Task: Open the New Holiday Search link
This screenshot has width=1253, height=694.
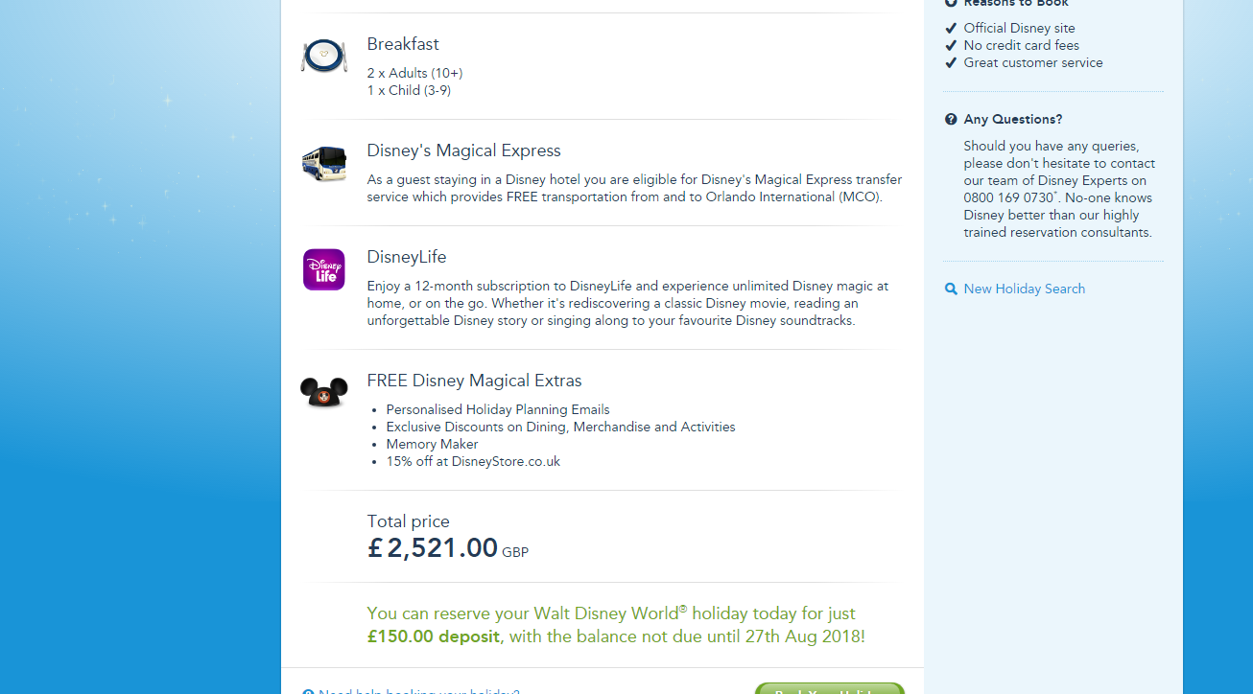Action: click(x=1024, y=289)
